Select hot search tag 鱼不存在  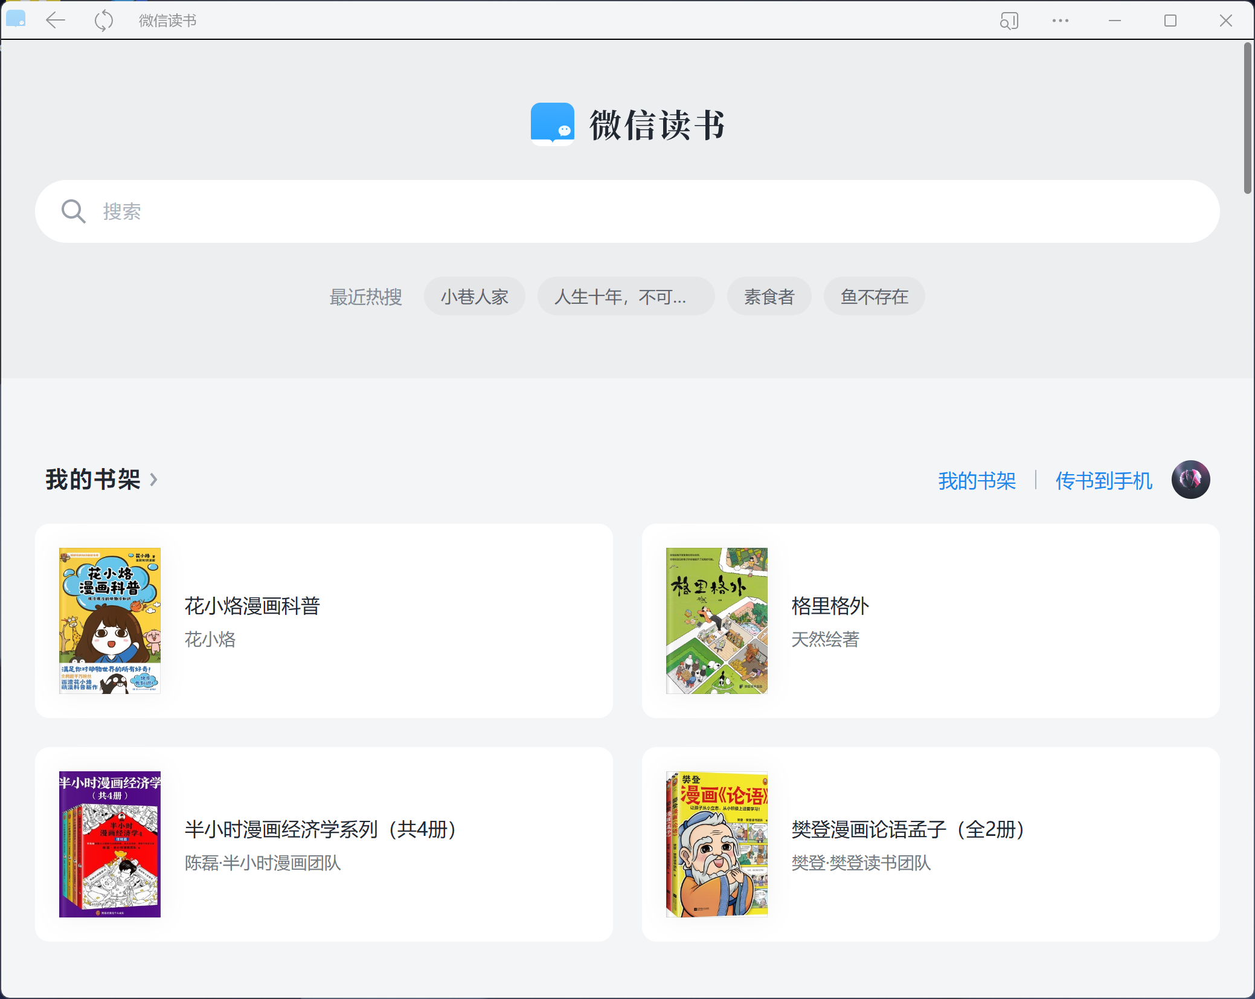click(874, 297)
